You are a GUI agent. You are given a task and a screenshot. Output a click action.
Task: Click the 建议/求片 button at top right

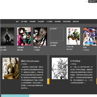coord(93,1)
